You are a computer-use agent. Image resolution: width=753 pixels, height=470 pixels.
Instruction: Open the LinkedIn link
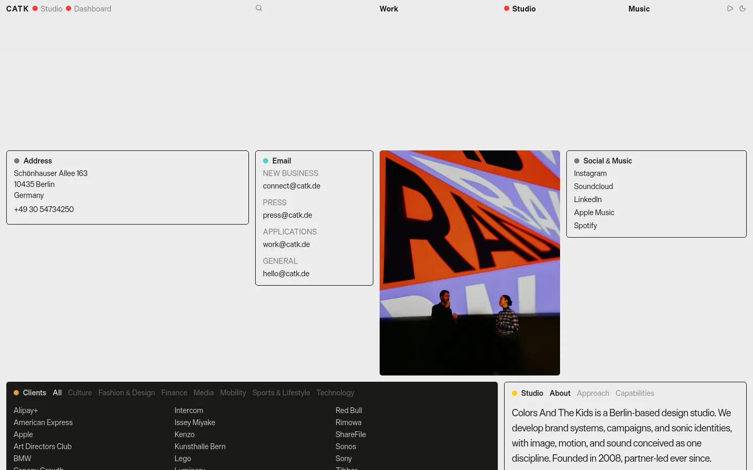click(x=588, y=199)
